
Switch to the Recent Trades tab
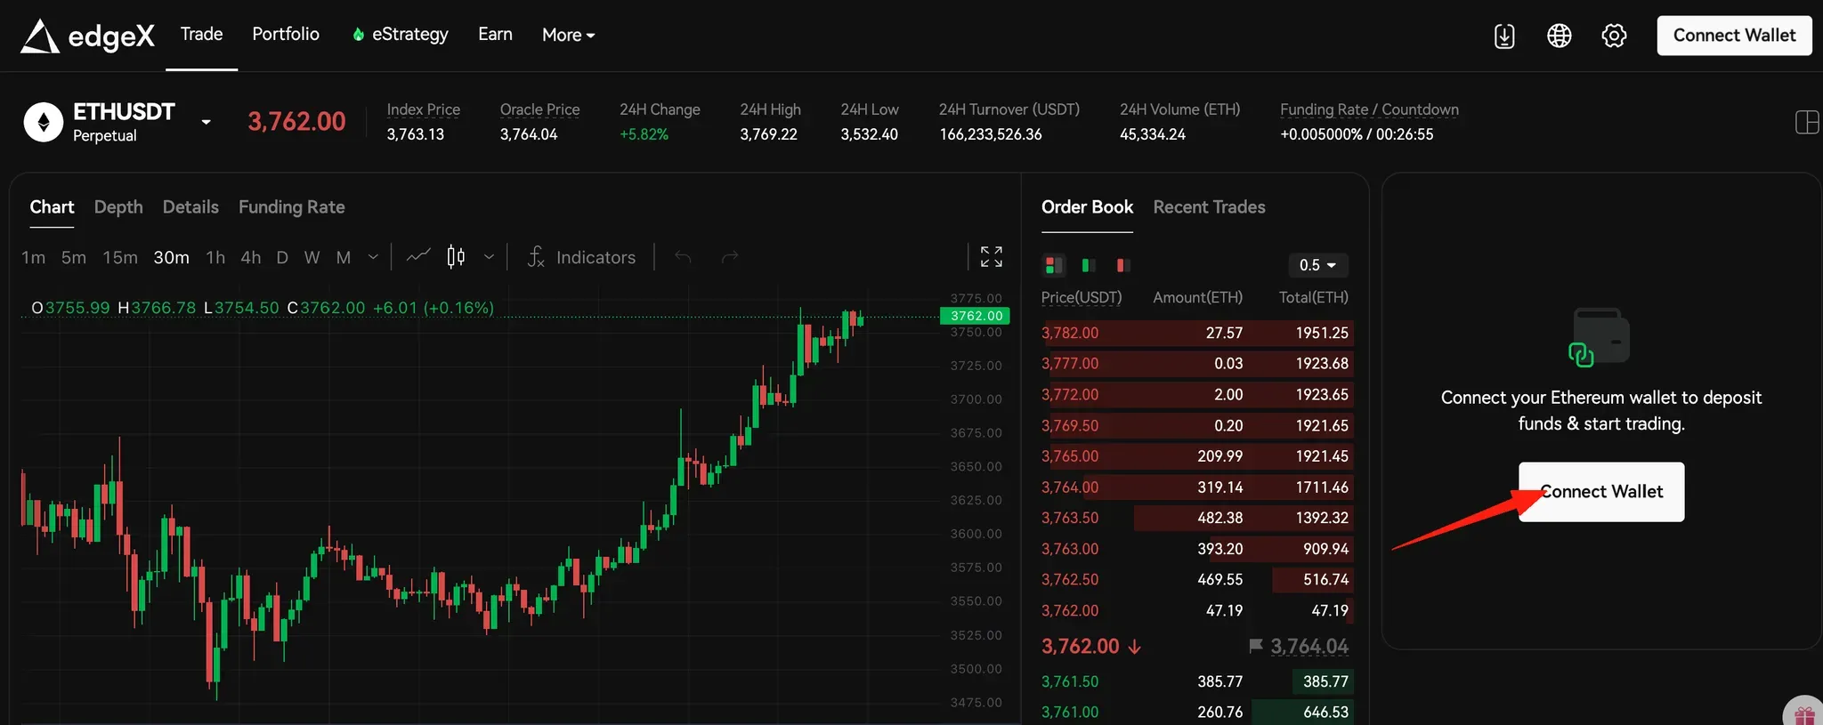point(1209,207)
